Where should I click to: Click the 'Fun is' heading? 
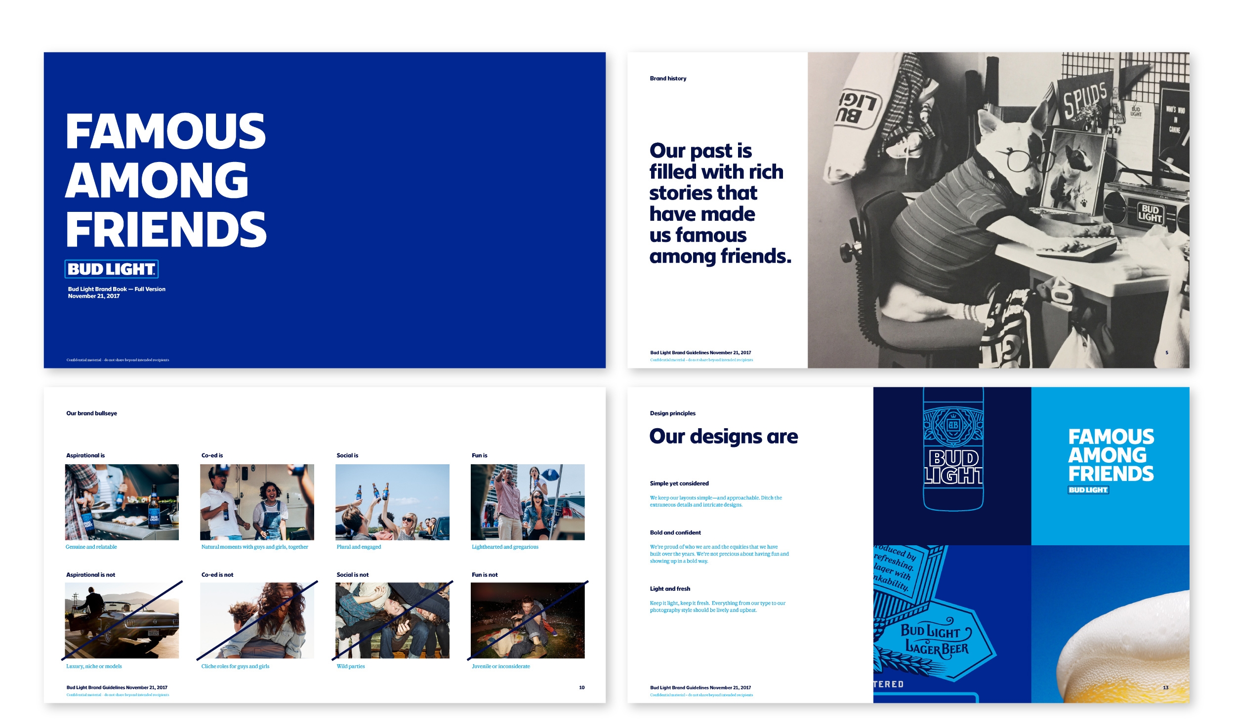point(479,455)
